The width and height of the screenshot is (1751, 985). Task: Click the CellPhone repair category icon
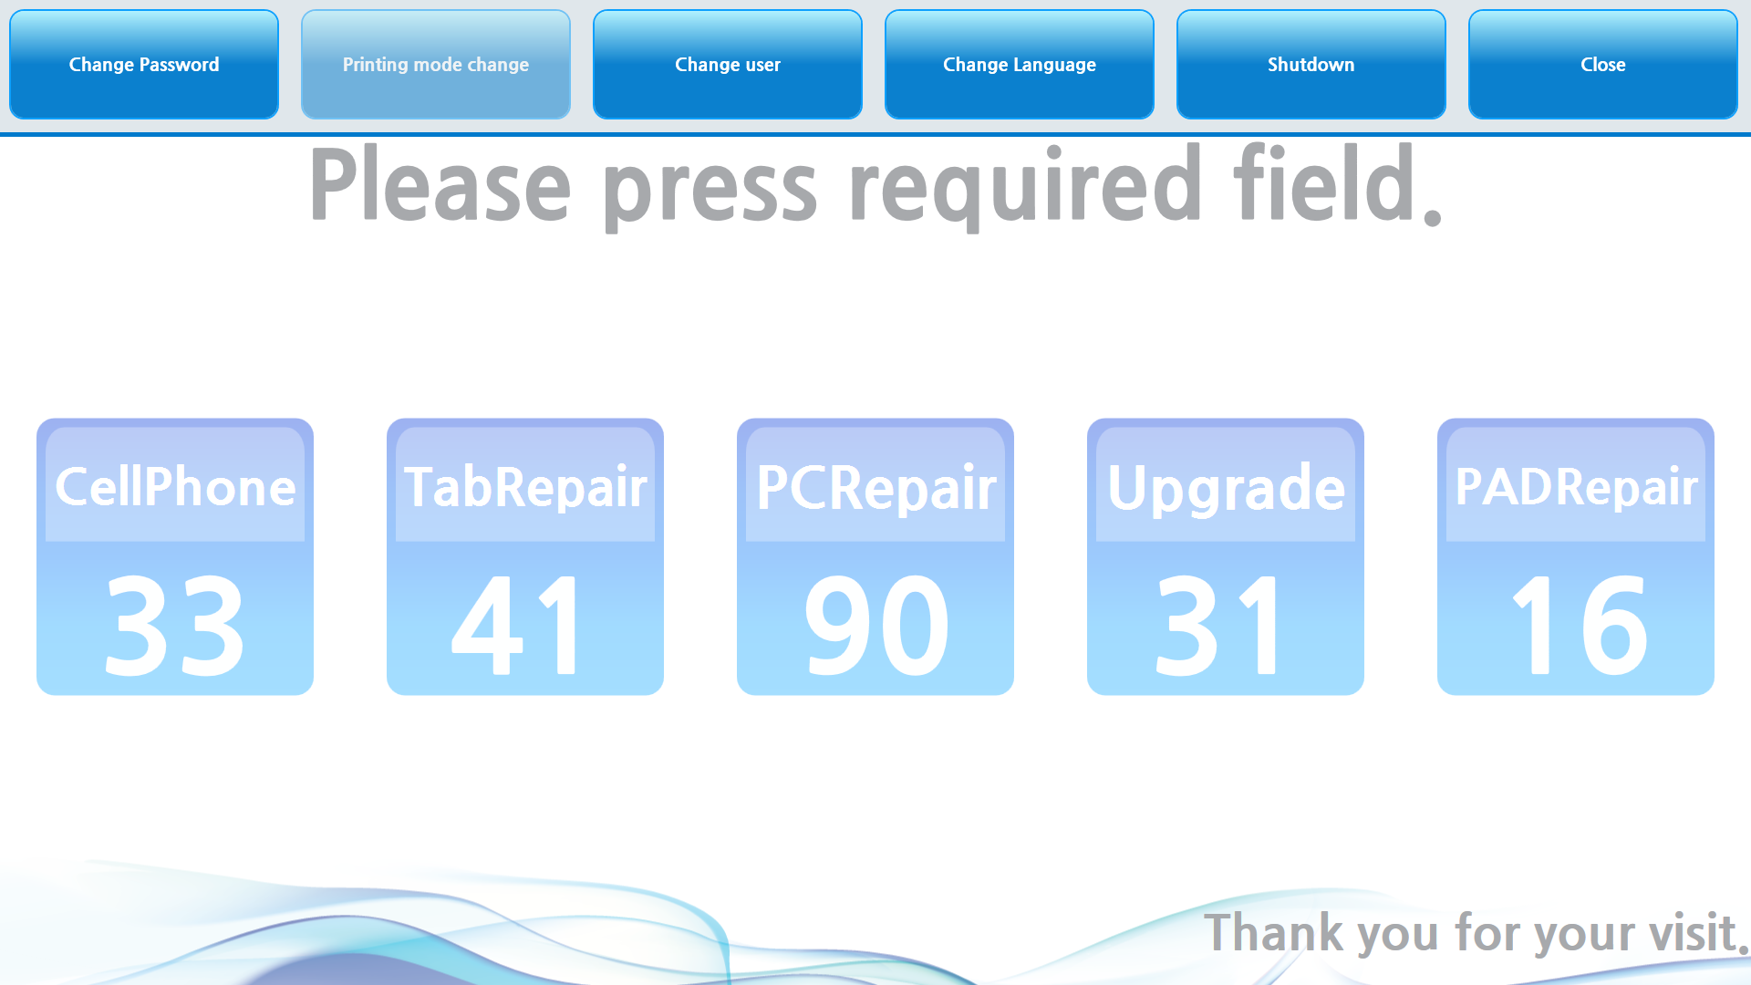click(x=176, y=557)
